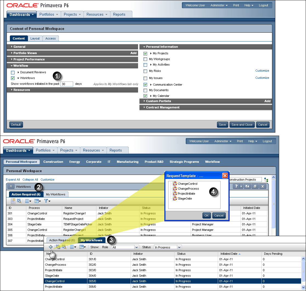Screen dimensions: 306x291
Task: Expand the Portfolio Views section
Action: click(72, 53)
